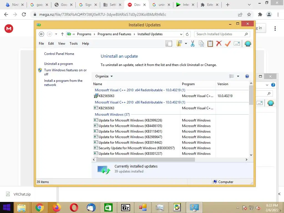Click the preview pane layout icon
284x213 pixels.
tap(169, 44)
